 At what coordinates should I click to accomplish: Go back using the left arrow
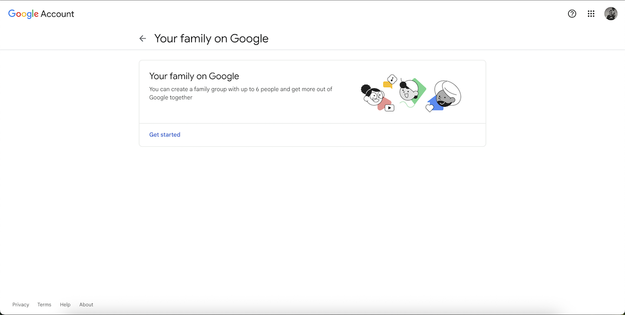point(143,39)
